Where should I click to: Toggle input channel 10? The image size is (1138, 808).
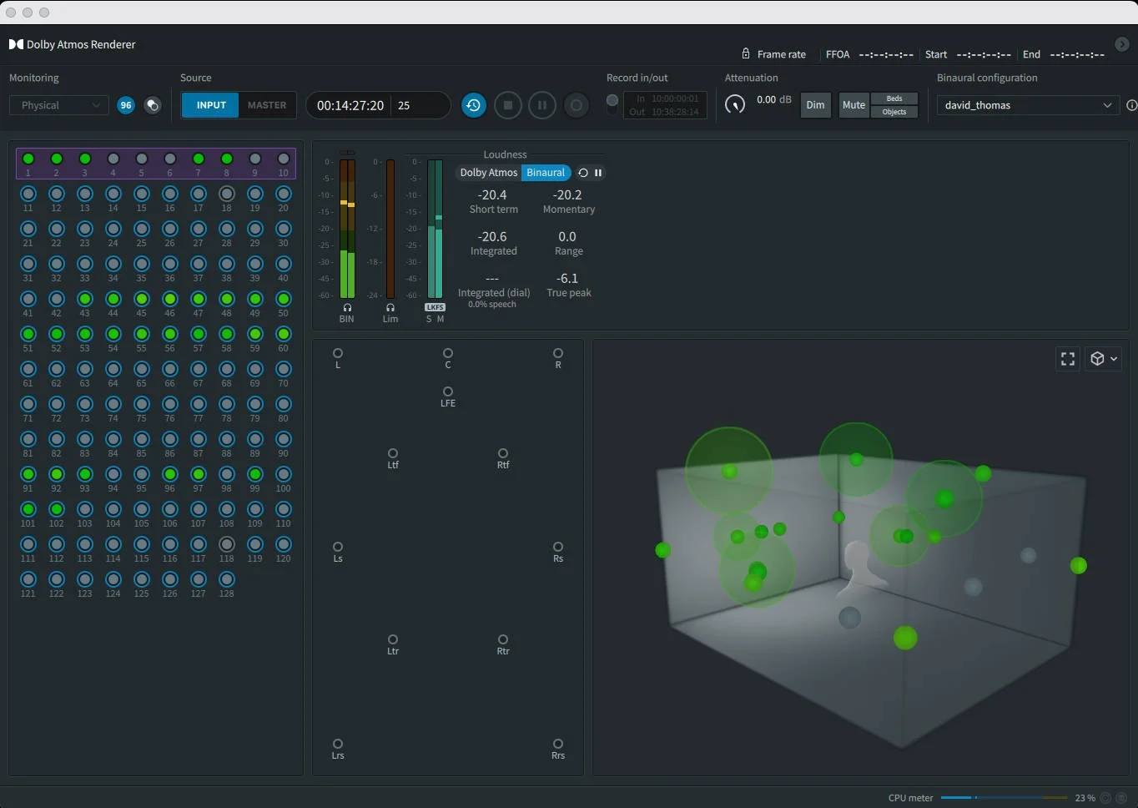(x=284, y=159)
